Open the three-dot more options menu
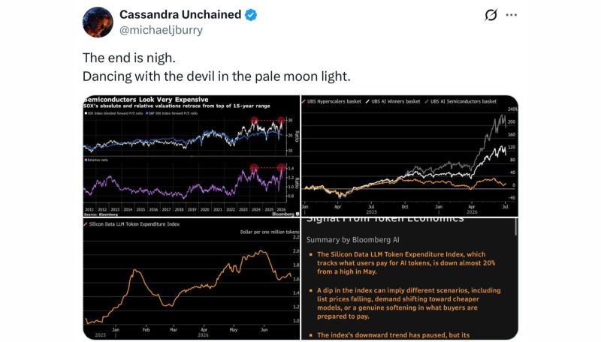This screenshot has width=601, height=342. pyautogui.click(x=512, y=15)
